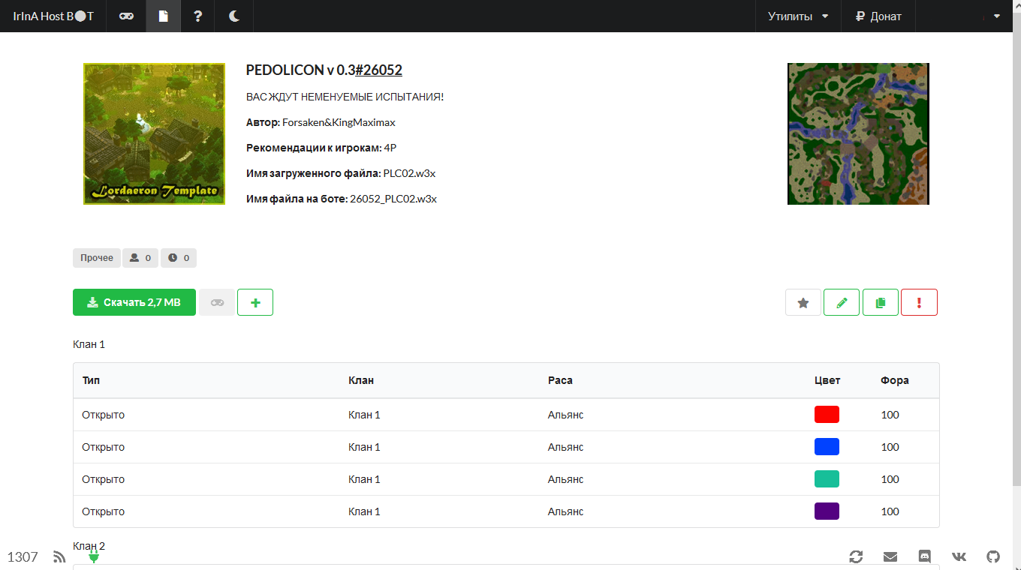Click the Цвет column header
The image size is (1021, 570).
(827, 380)
